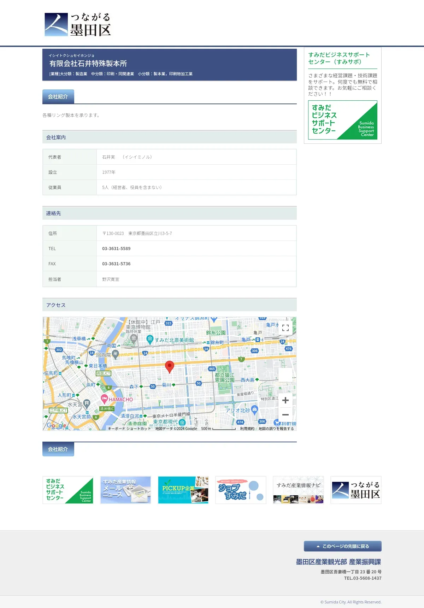Click the 西大島 station marker
424x608 pixels.
point(257,380)
